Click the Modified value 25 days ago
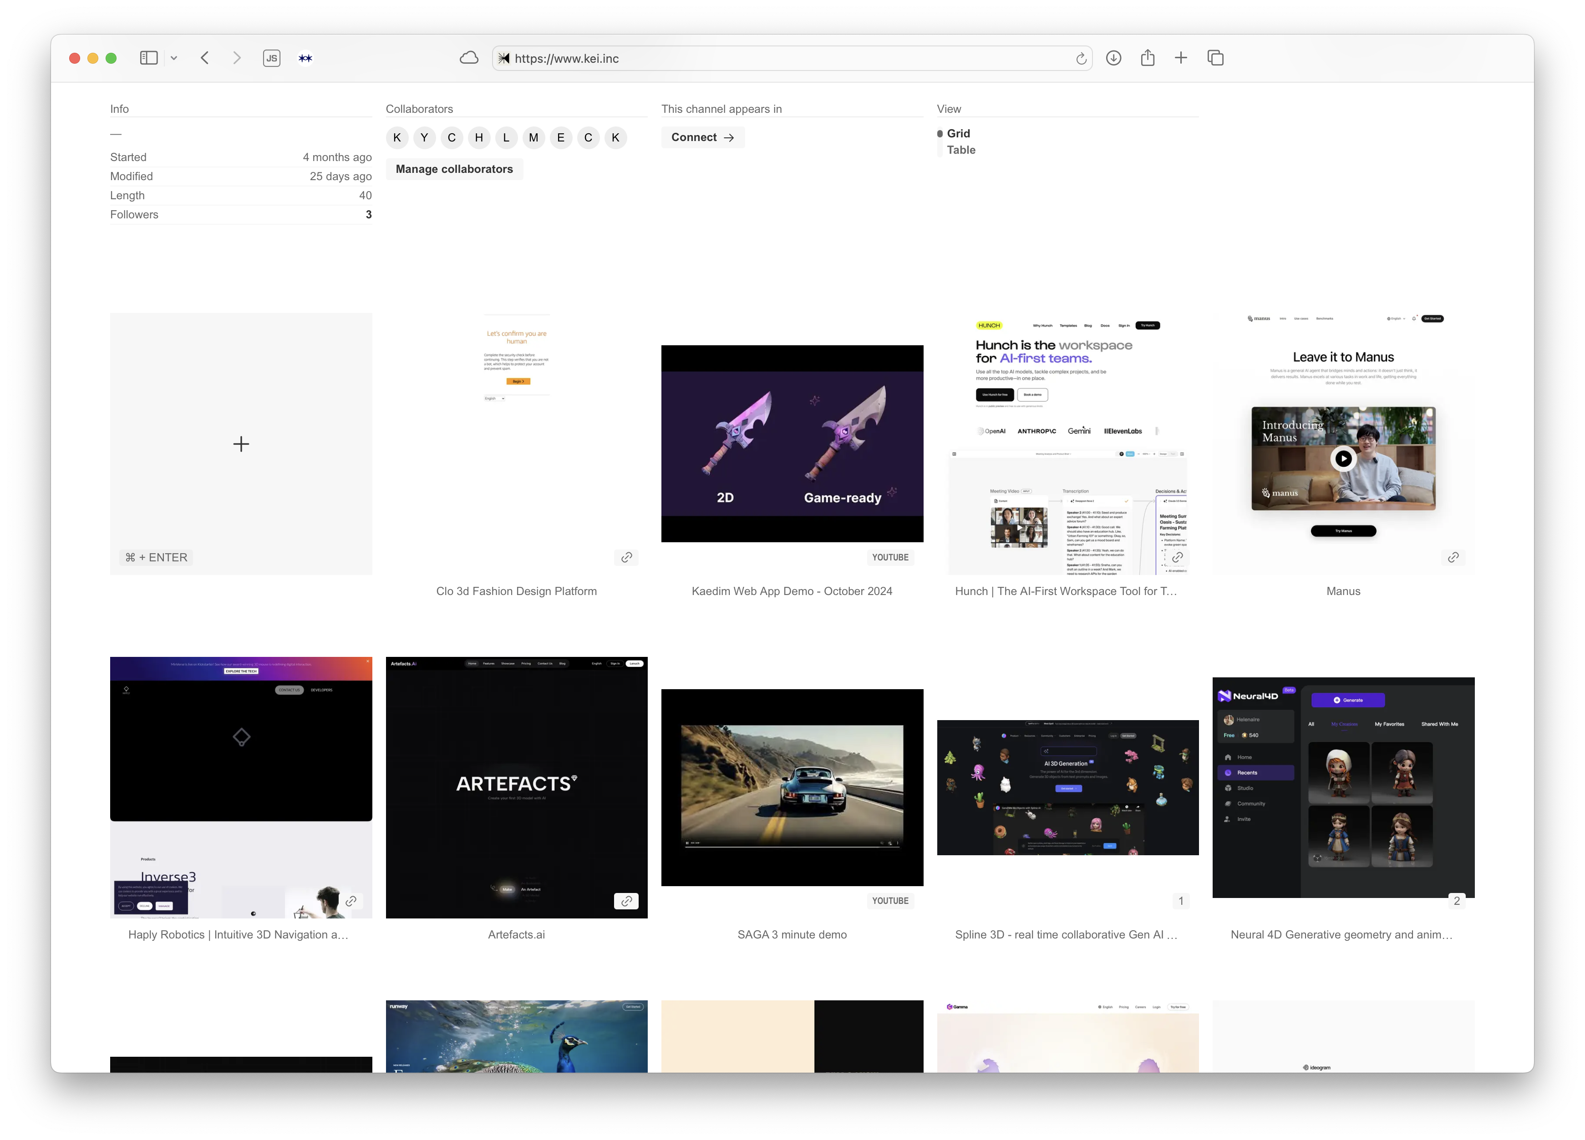Screen dimensions: 1585x1140 pyautogui.click(x=340, y=177)
